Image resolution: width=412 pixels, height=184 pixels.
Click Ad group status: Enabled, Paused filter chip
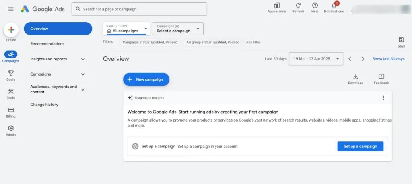213,42
